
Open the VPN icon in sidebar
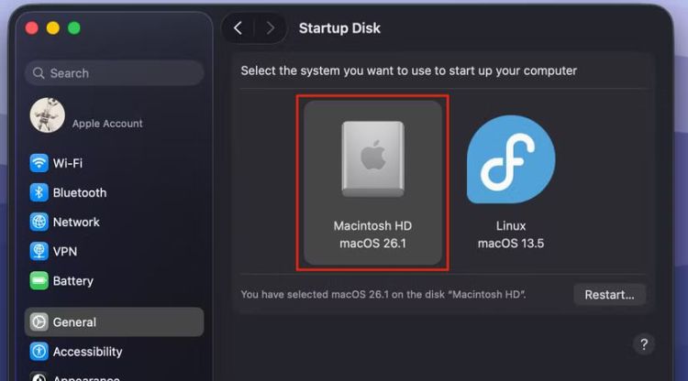(x=39, y=251)
